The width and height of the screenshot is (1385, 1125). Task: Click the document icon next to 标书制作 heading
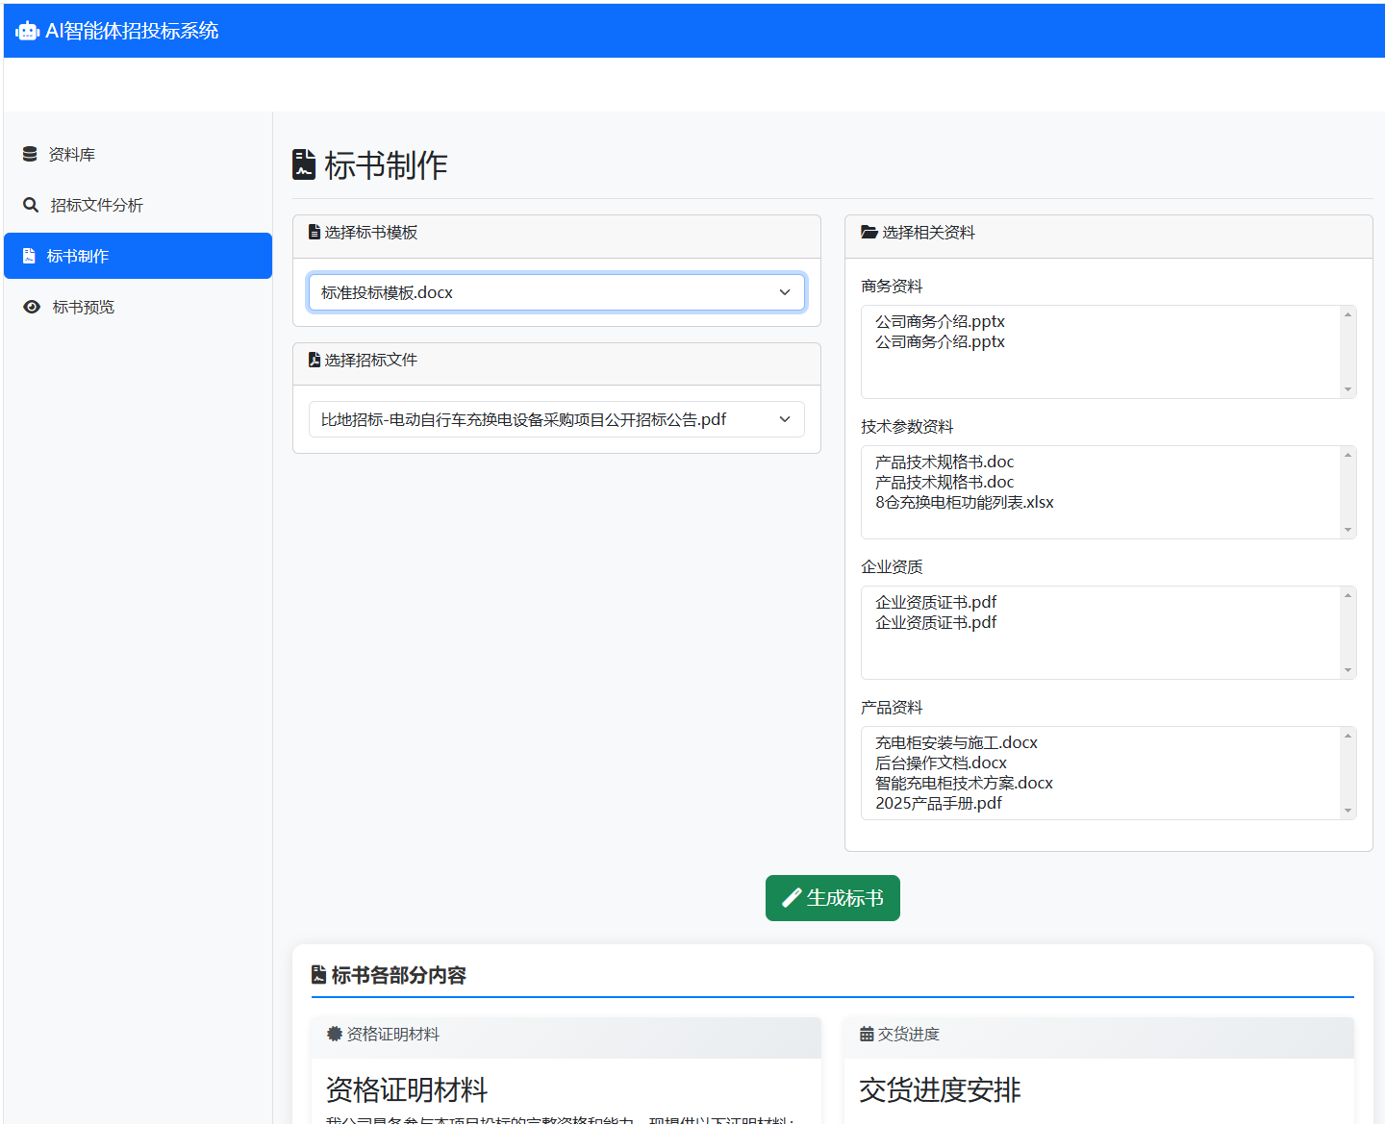pyautogui.click(x=304, y=164)
